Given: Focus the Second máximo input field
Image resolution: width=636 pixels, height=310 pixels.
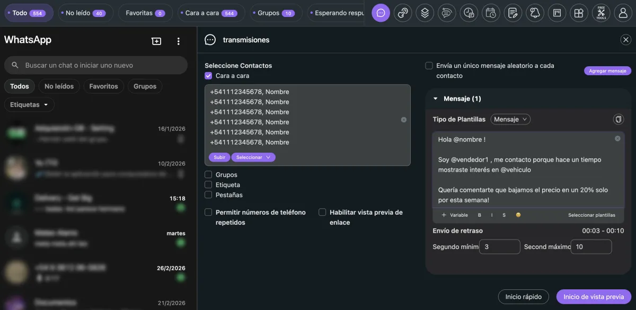Looking at the screenshot, I should tap(591, 247).
